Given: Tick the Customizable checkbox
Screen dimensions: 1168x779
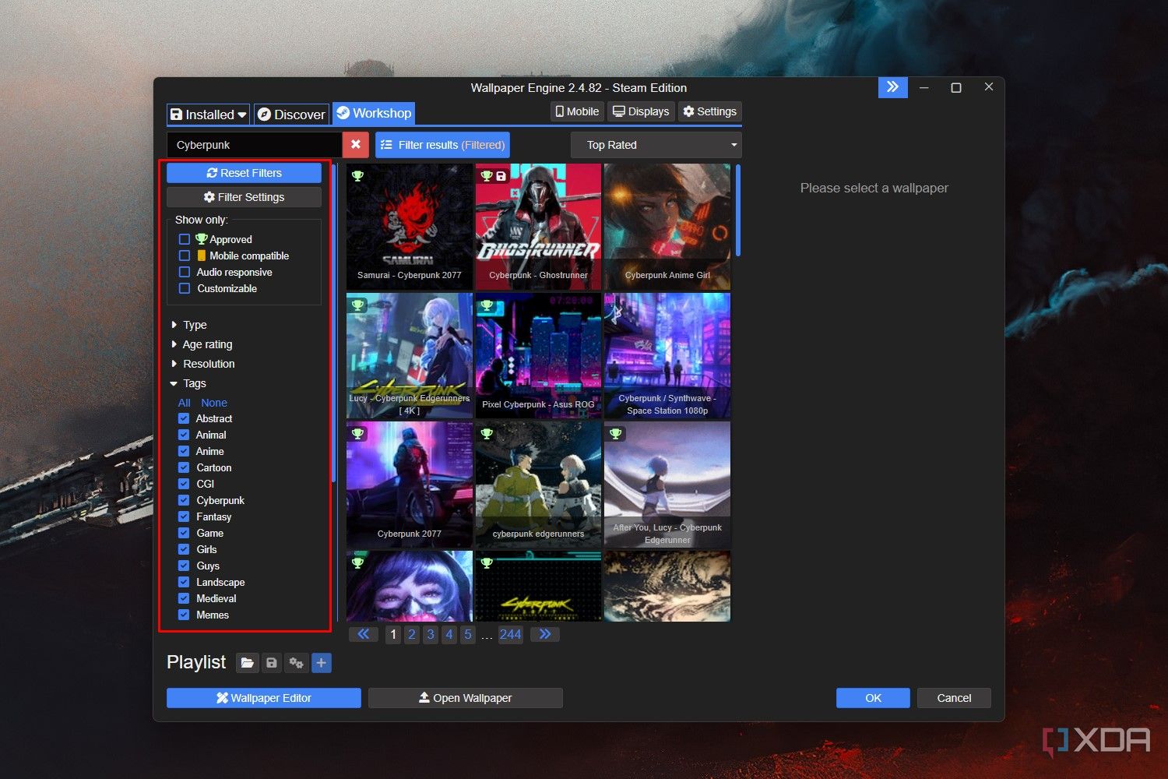Looking at the screenshot, I should pyautogui.click(x=185, y=288).
